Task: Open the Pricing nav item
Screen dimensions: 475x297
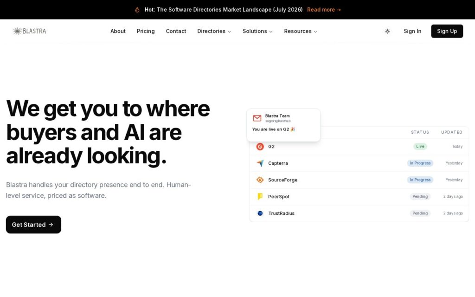Action: (146, 31)
